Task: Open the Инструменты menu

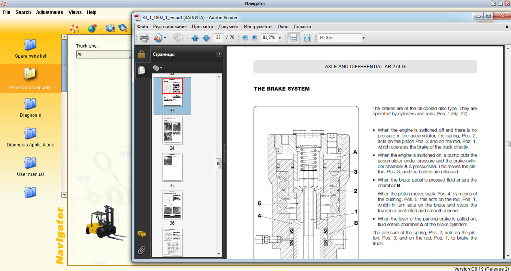Action: tap(258, 27)
